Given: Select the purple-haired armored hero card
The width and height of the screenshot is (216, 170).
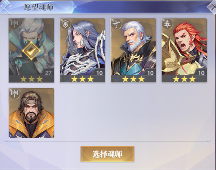Looking at the screenshot, I should [82, 50].
